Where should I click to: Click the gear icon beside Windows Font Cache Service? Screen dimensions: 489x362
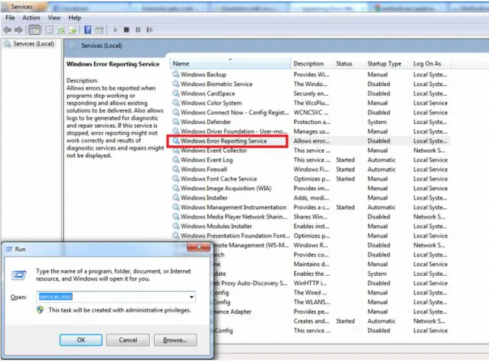[176, 179]
